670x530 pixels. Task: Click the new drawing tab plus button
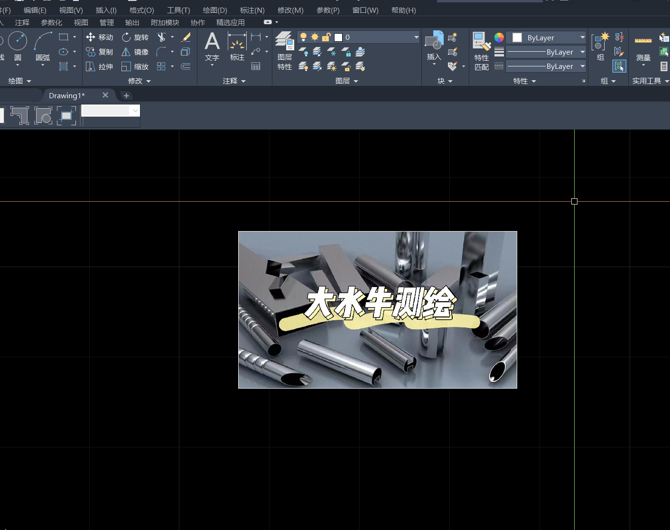[126, 95]
